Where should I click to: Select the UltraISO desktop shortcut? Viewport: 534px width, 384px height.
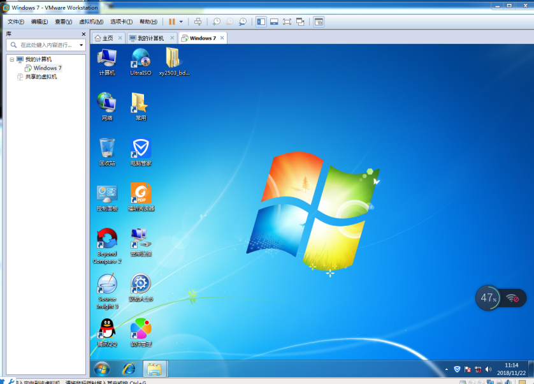click(141, 62)
